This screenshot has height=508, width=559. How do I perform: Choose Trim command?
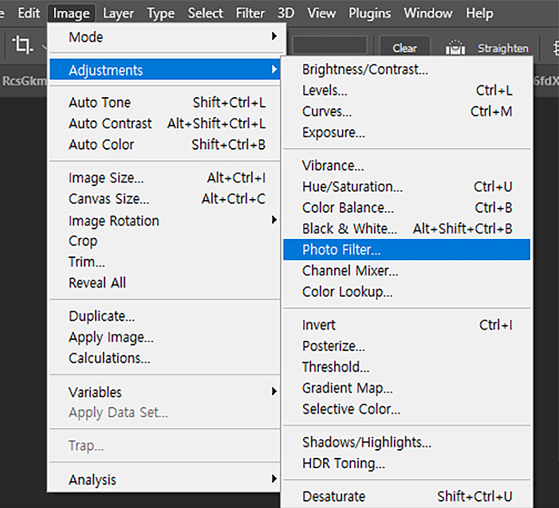(164, 262)
